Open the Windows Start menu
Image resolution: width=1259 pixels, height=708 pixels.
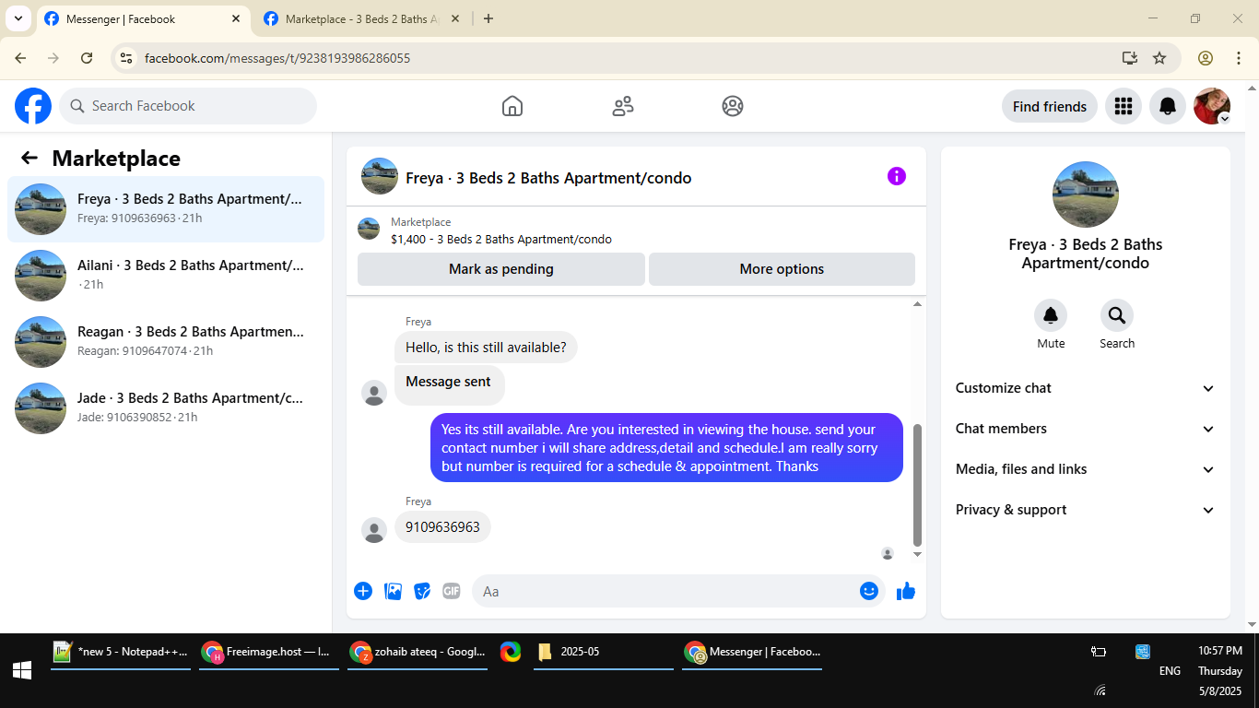click(x=22, y=671)
